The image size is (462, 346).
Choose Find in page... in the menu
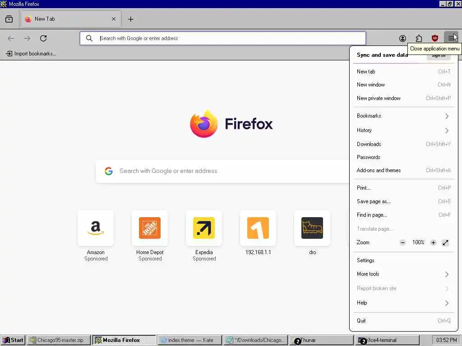click(x=404, y=215)
